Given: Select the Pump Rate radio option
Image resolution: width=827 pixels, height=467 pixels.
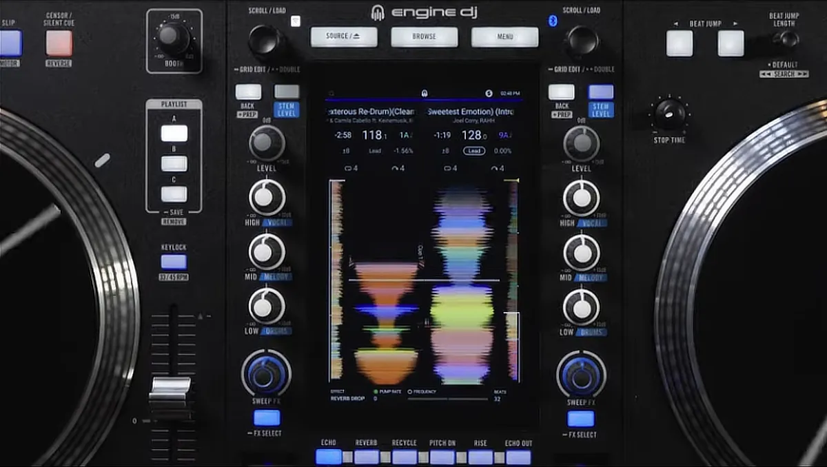Looking at the screenshot, I should pos(376,391).
